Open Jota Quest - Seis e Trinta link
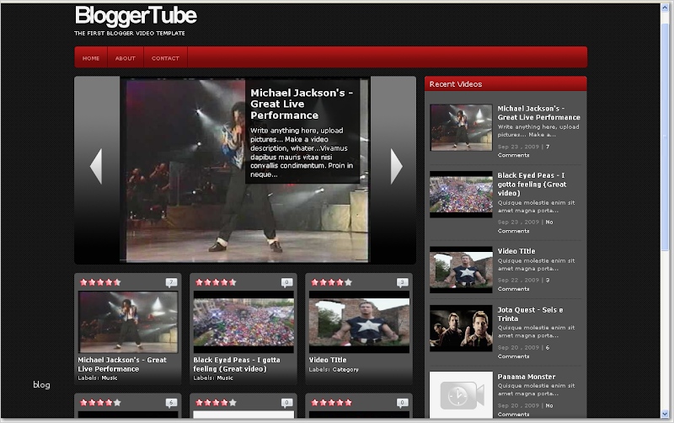674x423 pixels. pyautogui.click(x=531, y=314)
